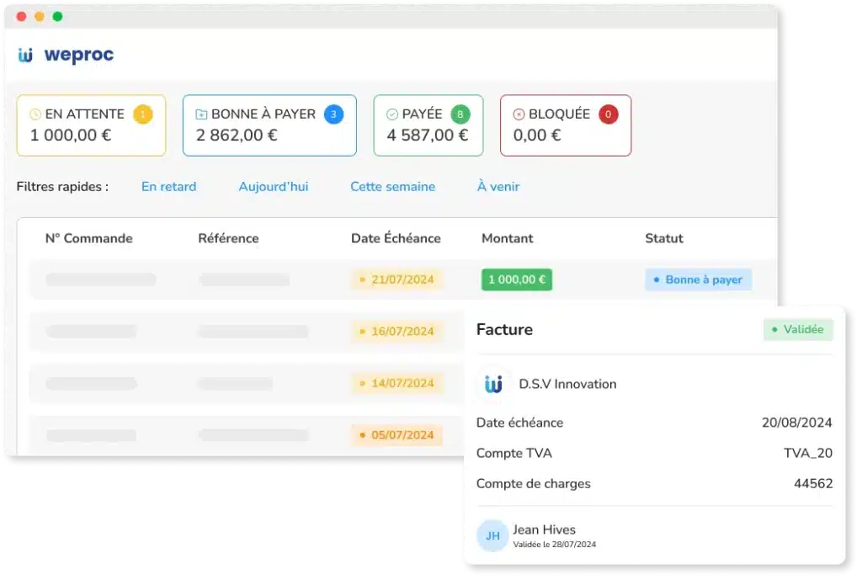The height and width of the screenshot is (585, 862).
Task: Click the JH user avatar
Action: tap(492, 535)
